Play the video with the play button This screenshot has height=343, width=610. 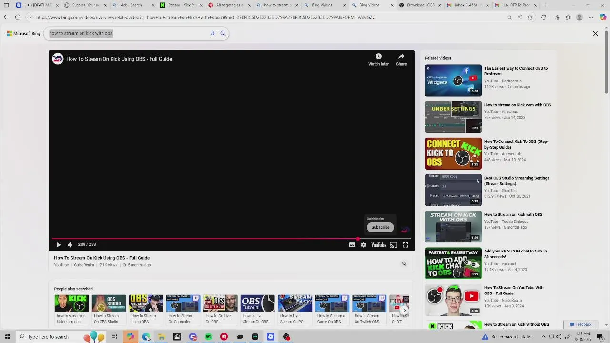pyautogui.click(x=59, y=245)
